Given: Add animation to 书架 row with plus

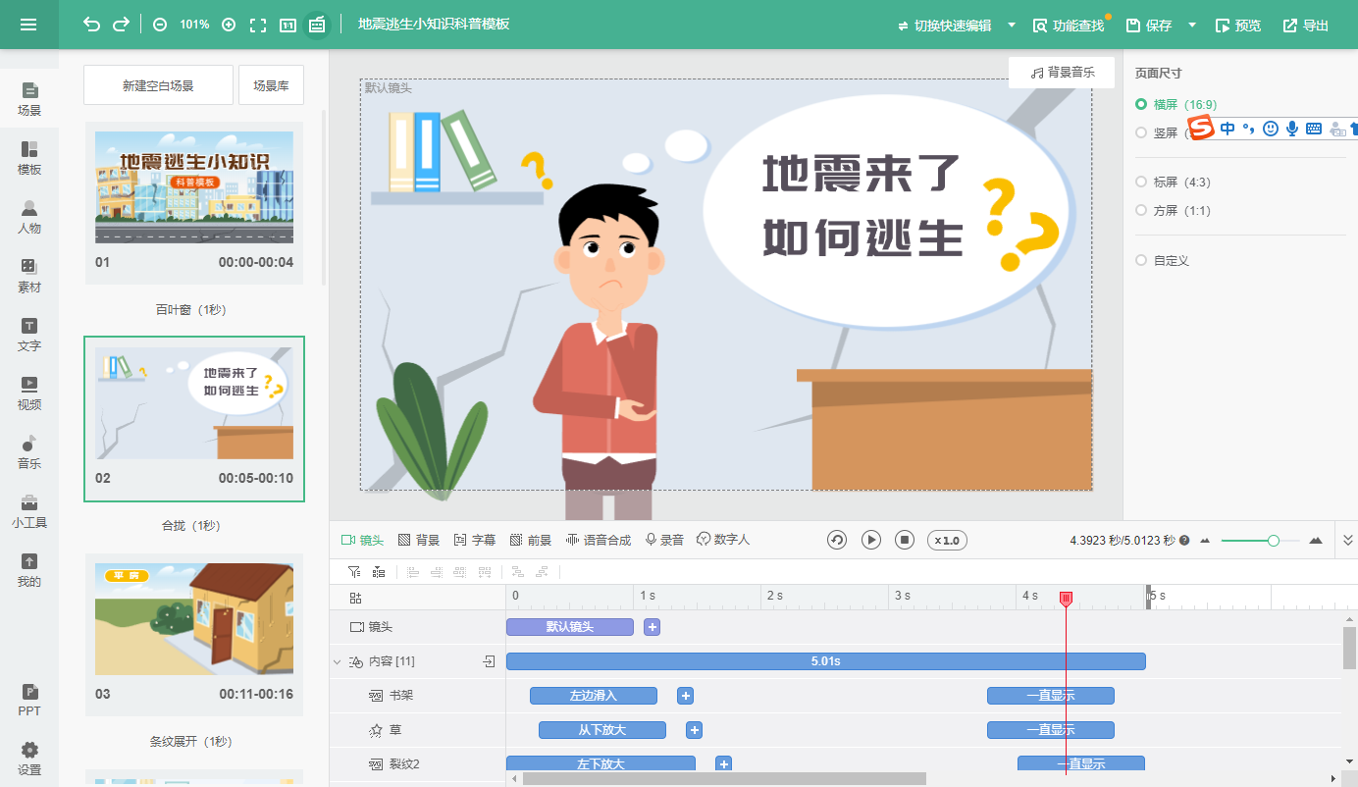Looking at the screenshot, I should coord(686,695).
